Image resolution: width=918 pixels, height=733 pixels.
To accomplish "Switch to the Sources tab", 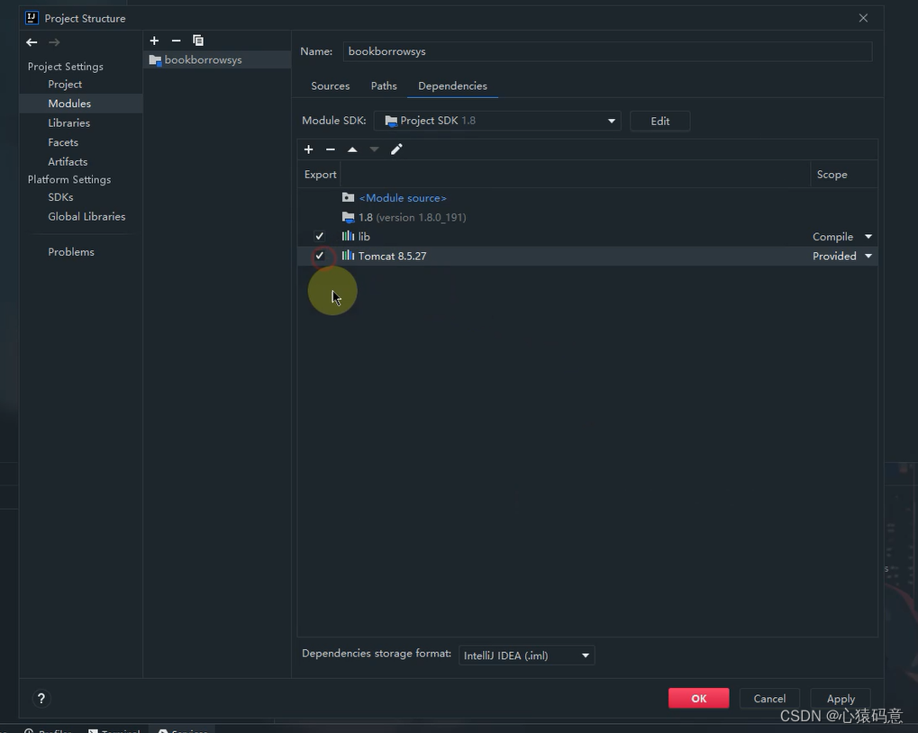I will 331,86.
